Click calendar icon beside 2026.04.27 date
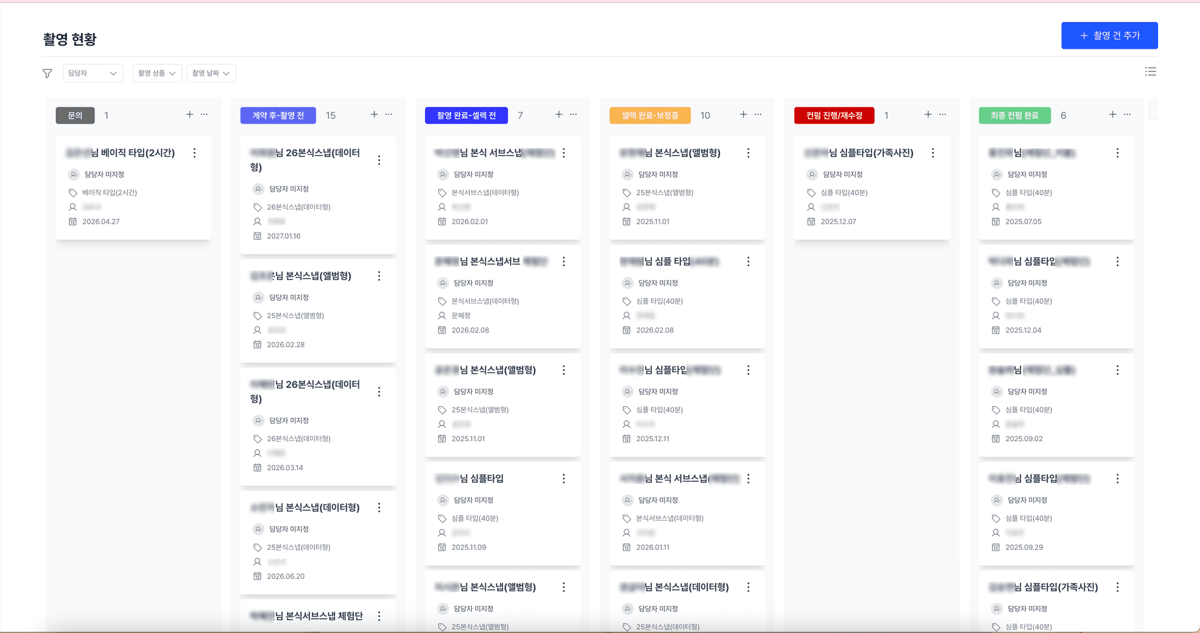This screenshot has height=633, width=1200. (72, 221)
